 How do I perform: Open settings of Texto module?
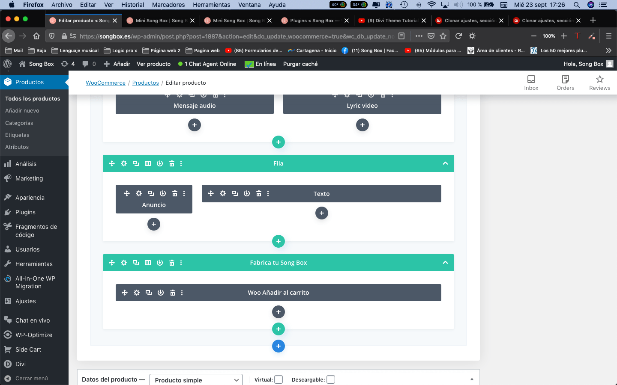click(x=223, y=193)
